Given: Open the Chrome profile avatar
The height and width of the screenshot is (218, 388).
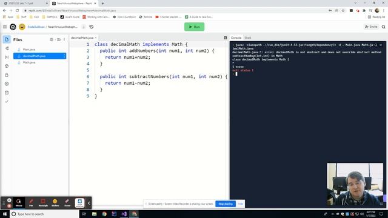Looking at the screenshot, I should click(377, 10).
